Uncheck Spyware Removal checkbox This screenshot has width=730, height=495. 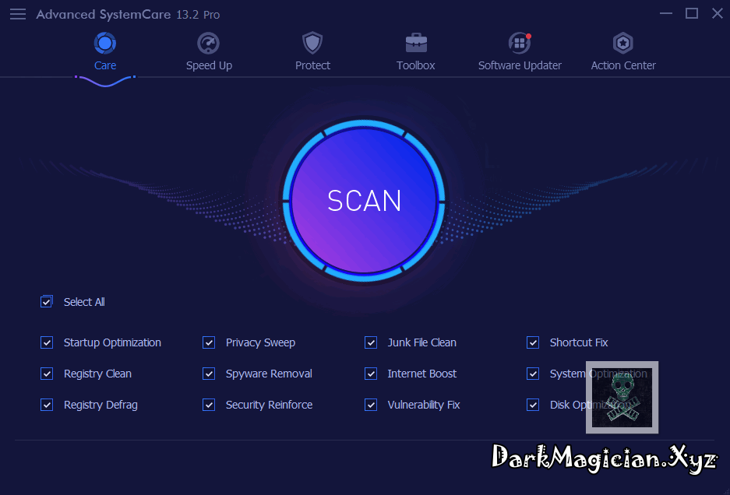(209, 374)
